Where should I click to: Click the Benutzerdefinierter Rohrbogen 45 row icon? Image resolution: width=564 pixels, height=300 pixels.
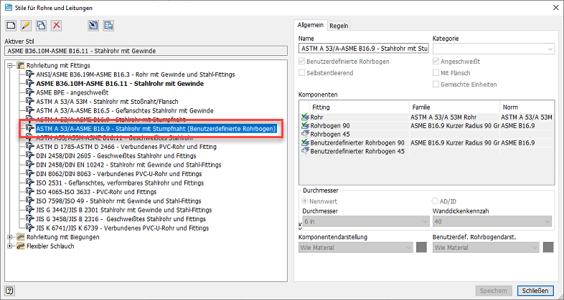tap(306, 152)
